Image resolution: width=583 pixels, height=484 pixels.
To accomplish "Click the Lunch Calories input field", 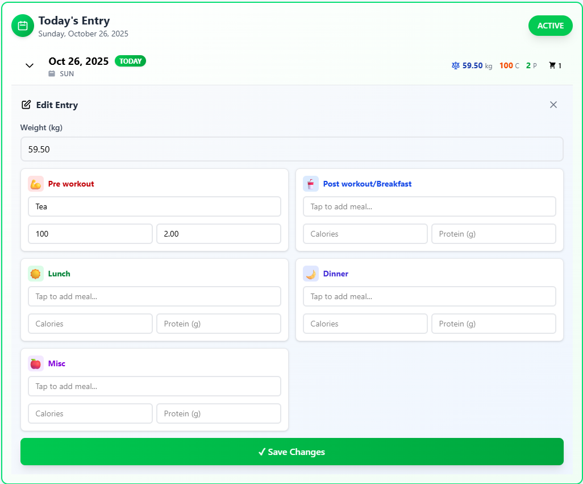I will (90, 324).
